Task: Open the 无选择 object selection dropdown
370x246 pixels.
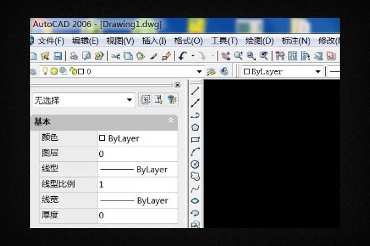Action: click(x=129, y=100)
